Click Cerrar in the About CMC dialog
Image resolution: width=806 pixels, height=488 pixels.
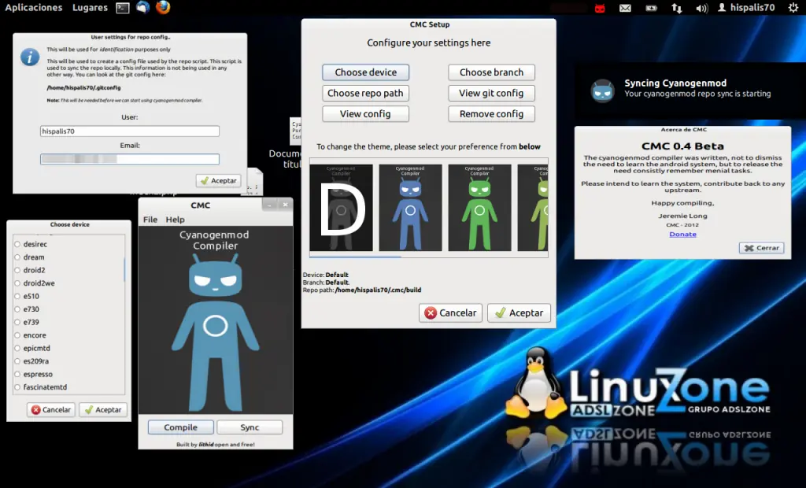[762, 248]
